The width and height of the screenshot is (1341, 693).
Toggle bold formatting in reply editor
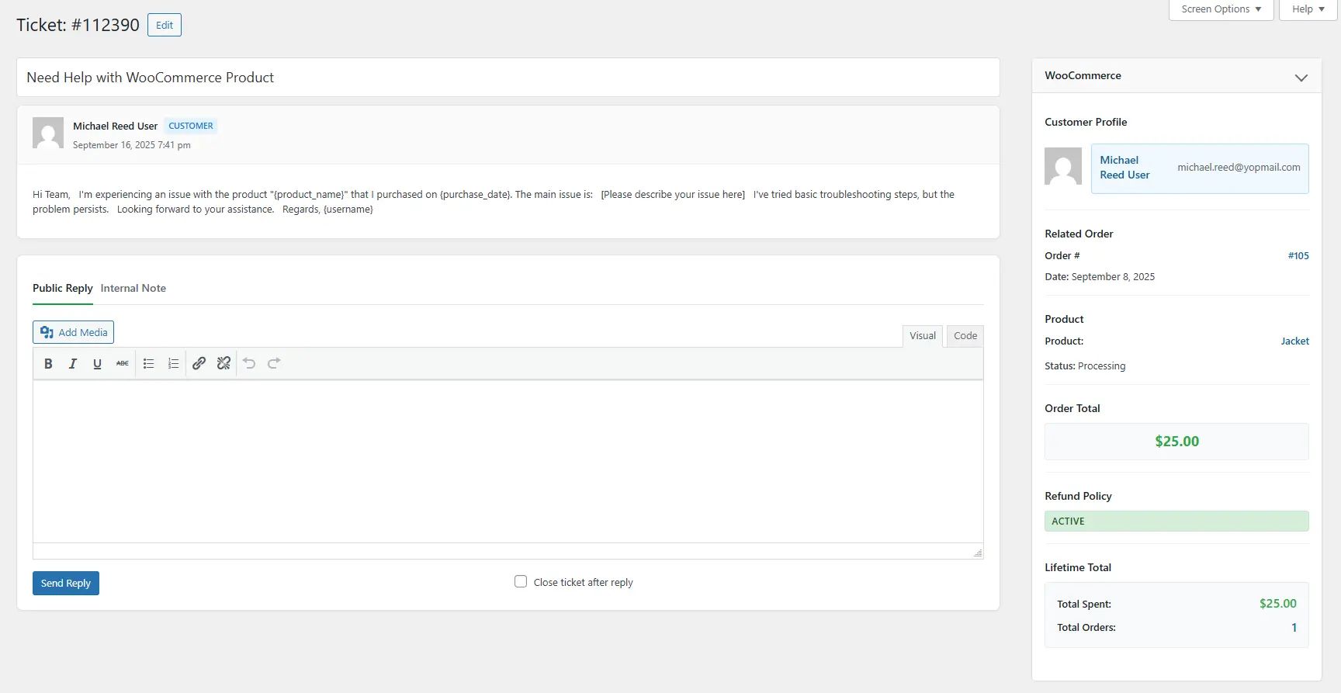pos(48,363)
